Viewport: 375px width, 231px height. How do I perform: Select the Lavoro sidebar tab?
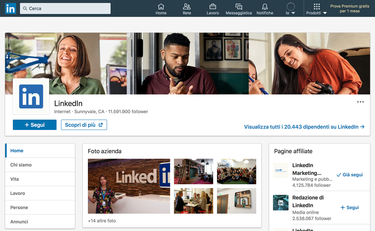point(40,193)
